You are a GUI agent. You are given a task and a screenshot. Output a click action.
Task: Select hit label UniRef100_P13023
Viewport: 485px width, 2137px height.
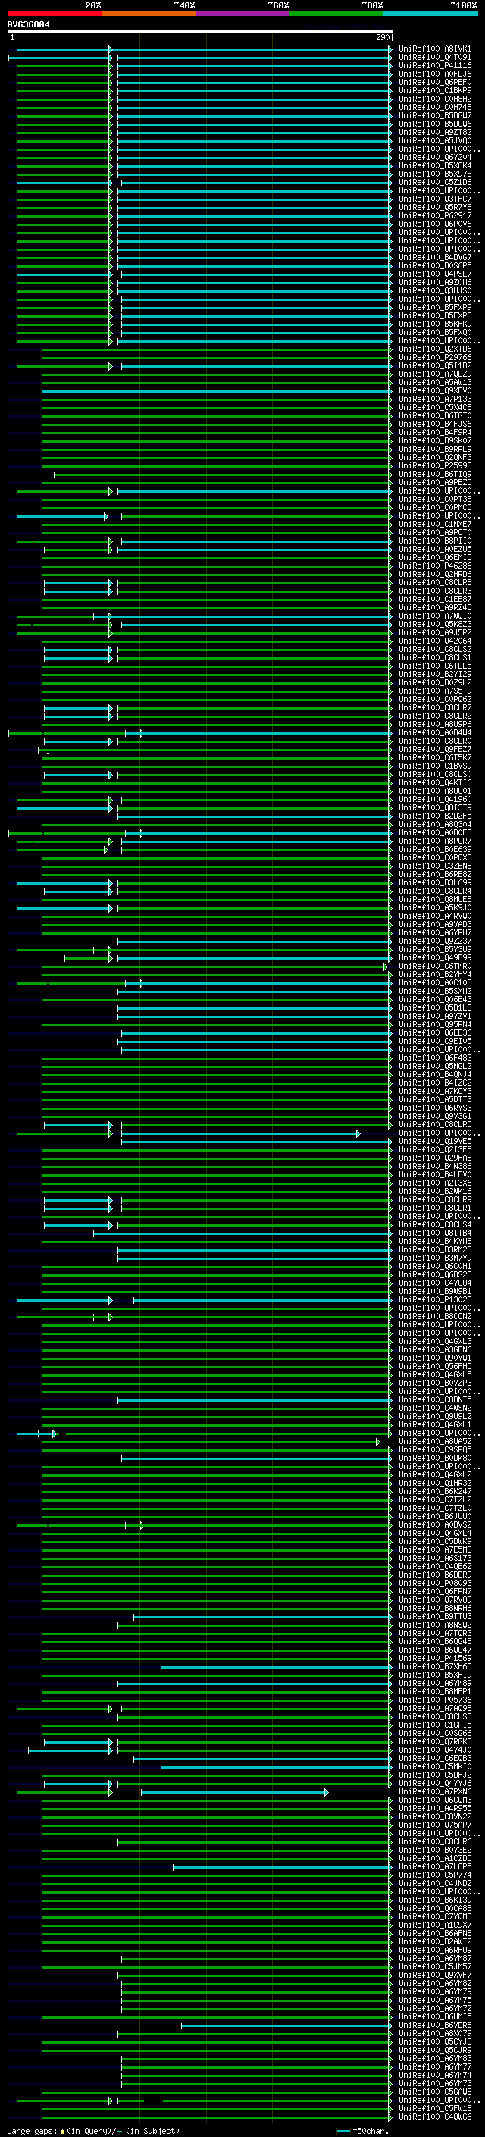tap(435, 1301)
